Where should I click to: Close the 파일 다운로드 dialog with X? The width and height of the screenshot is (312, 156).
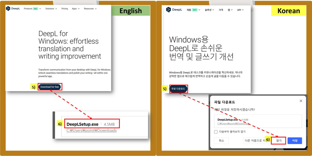tap(301, 101)
